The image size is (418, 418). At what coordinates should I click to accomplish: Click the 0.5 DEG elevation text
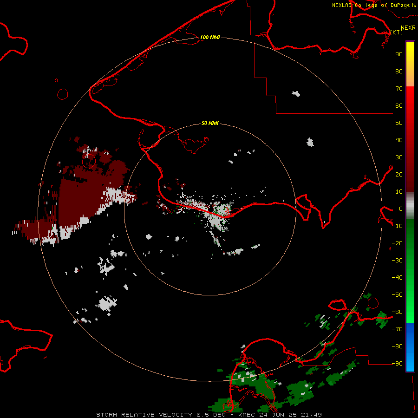click(x=211, y=415)
